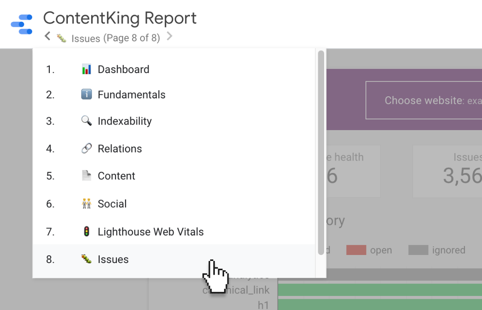Go to next page with right chevron
This screenshot has height=310, width=482.
(x=170, y=37)
